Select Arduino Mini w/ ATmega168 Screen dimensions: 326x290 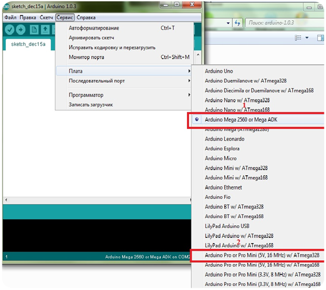[x=258, y=177]
